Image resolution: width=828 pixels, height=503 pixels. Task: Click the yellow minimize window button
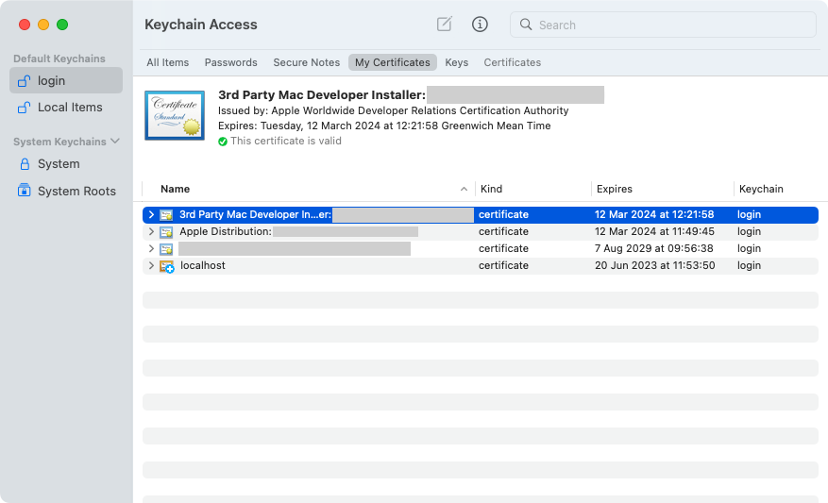(43, 25)
